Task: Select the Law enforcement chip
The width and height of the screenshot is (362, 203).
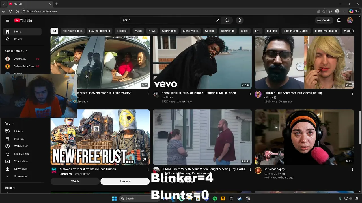Action: point(100,31)
